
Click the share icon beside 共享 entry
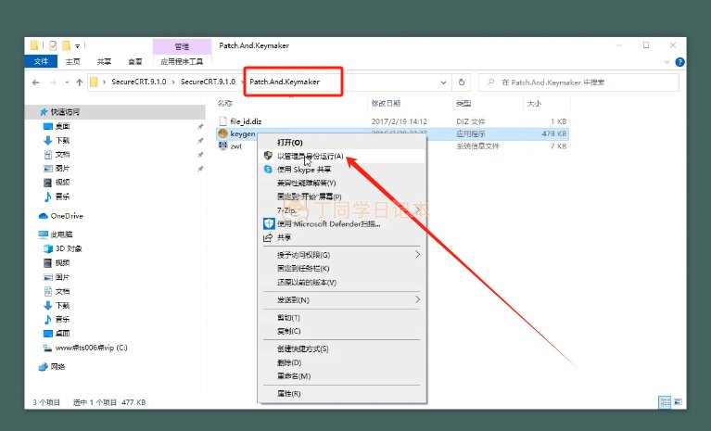click(x=268, y=237)
